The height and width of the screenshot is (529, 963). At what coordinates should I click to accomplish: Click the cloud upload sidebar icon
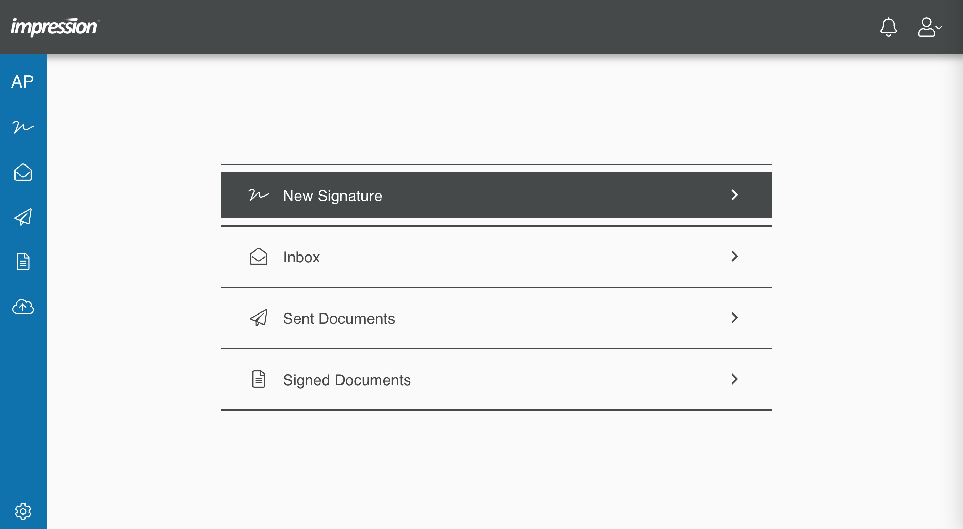pyautogui.click(x=23, y=307)
